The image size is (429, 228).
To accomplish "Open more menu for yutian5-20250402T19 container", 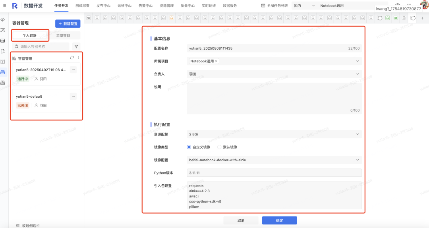I will point(73,70).
